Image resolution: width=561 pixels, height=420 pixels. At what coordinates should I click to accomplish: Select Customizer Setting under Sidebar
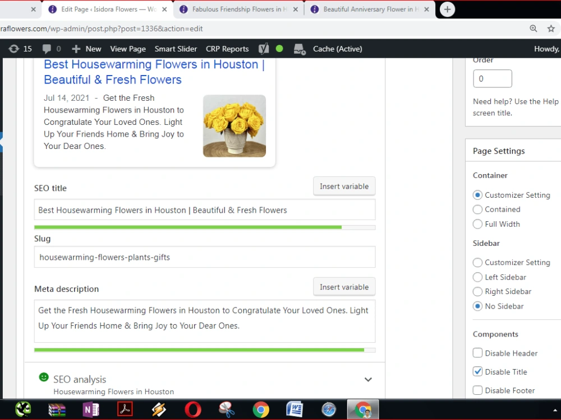(477, 263)
